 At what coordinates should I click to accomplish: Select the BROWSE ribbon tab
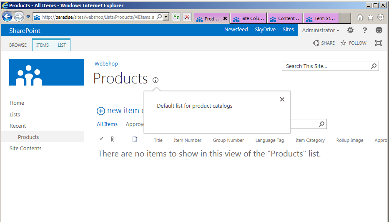tap(18, 45)
